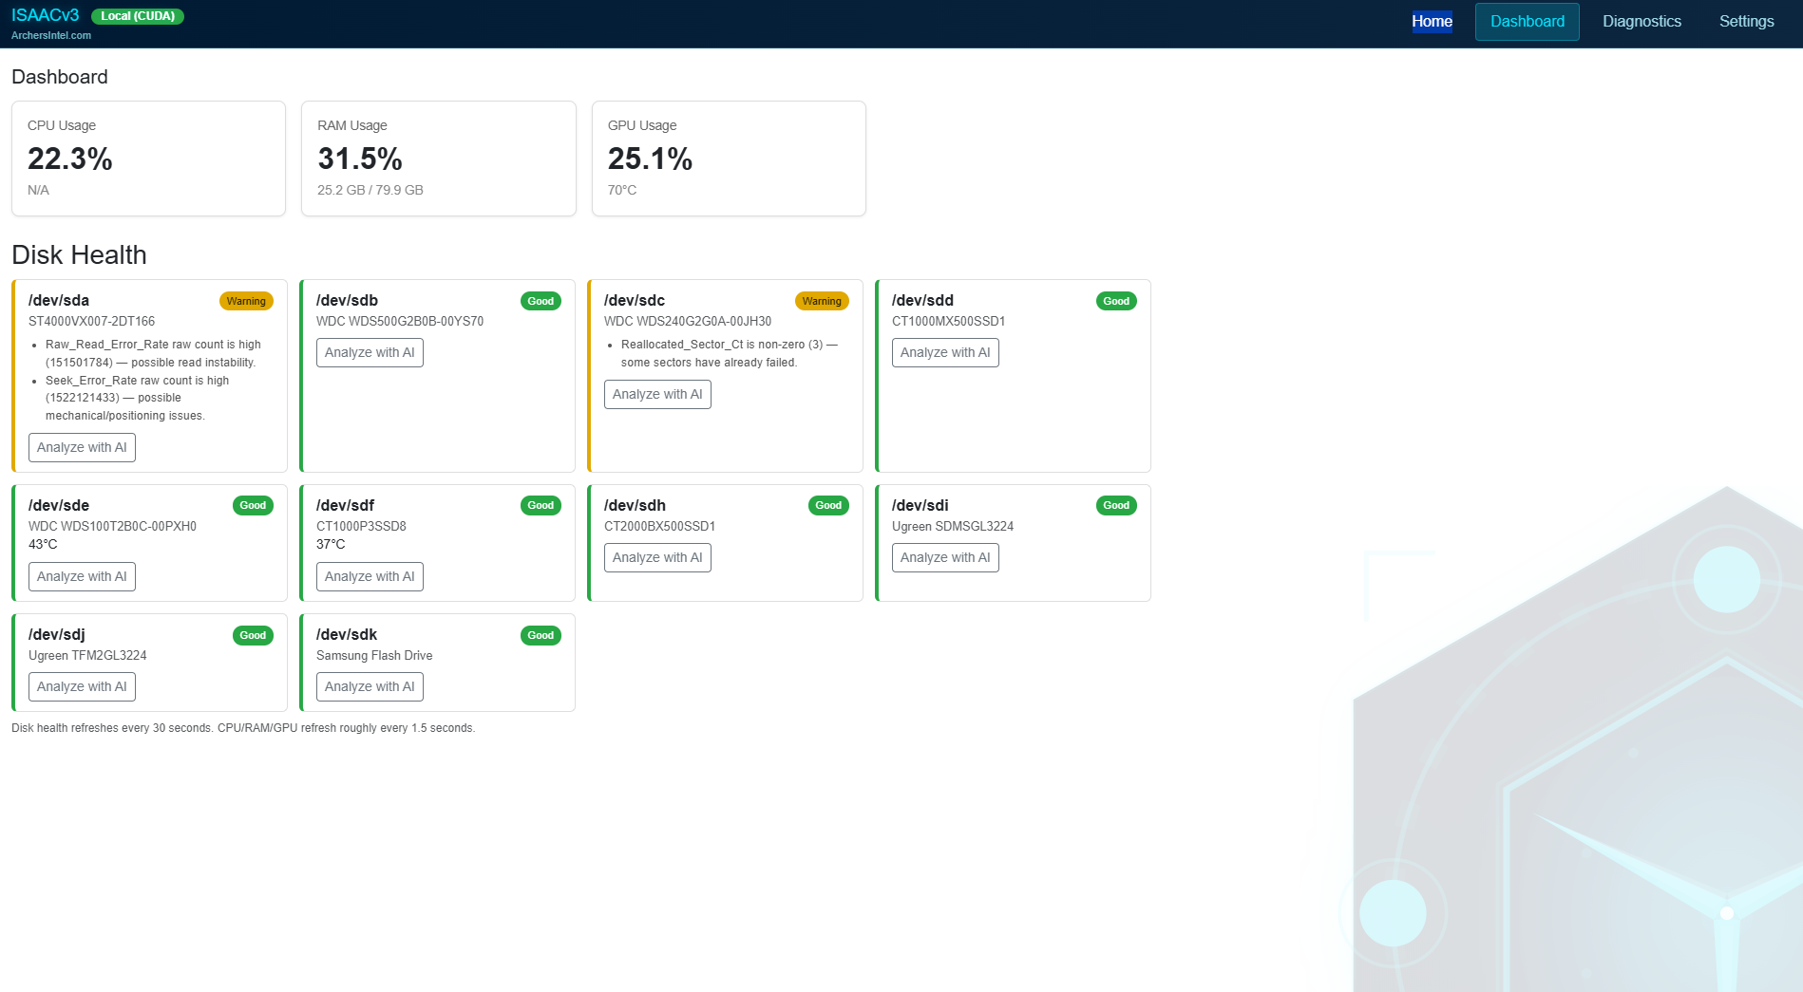Analyze /dev/sde with AI

coord(82,577)
